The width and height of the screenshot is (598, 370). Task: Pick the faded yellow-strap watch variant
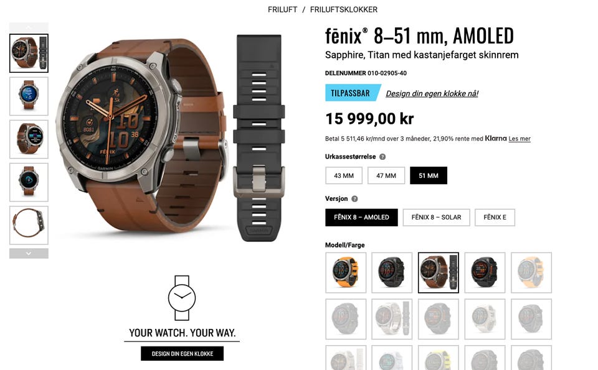coord(531,272)
